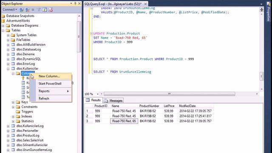The height and width of the screenshot is (153, 272).
Task: Close the Object Explorer panel
Action: 79,3
